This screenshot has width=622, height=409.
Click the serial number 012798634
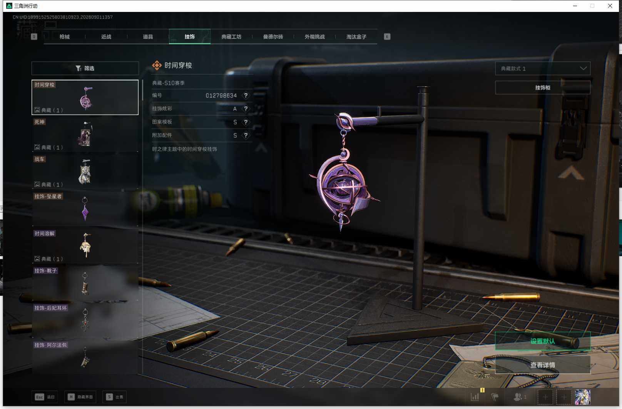pyautogui.click(x=221, y=95)
